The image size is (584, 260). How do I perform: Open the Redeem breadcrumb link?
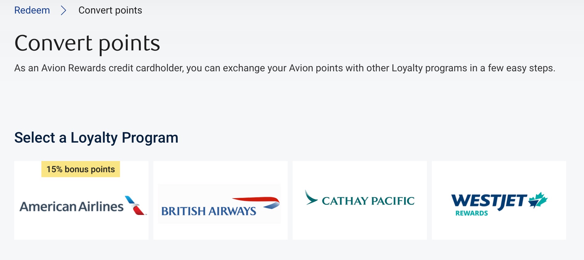(x=32, y=10)
